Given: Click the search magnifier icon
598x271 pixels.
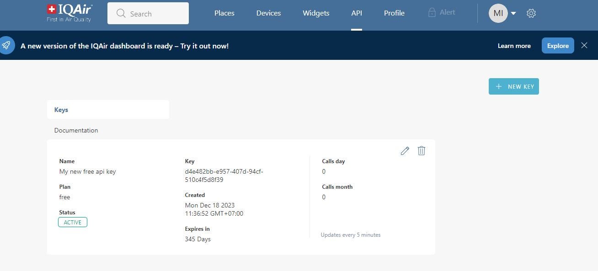Looking at the screenshot, I should [121, 13].
